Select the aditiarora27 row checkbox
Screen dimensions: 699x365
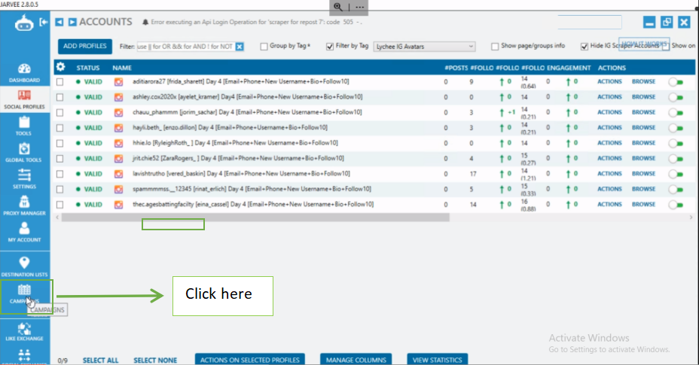tap(60, 82)
